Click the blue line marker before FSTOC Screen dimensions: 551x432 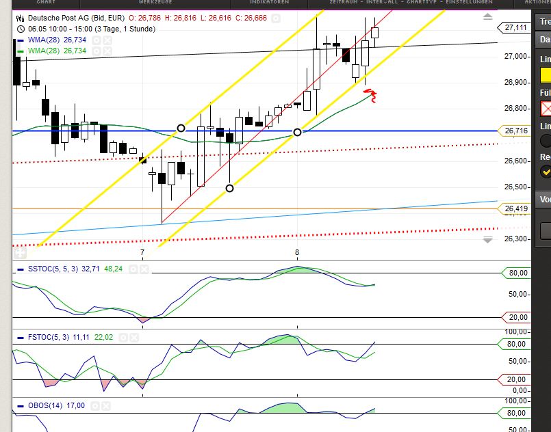[21, 338]
